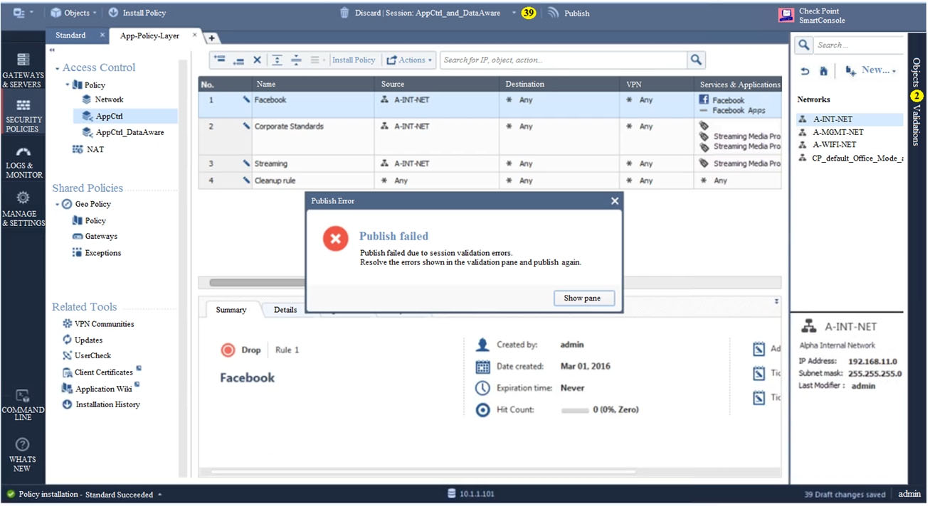Click the rule search input field
The image size is (930, 506).
point(562,60)
